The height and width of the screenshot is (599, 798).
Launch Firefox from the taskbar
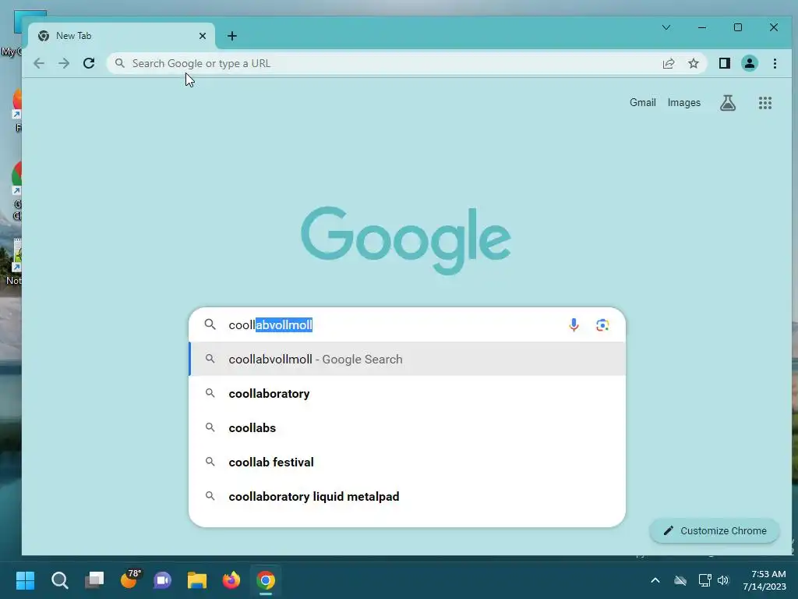point(231,580)
